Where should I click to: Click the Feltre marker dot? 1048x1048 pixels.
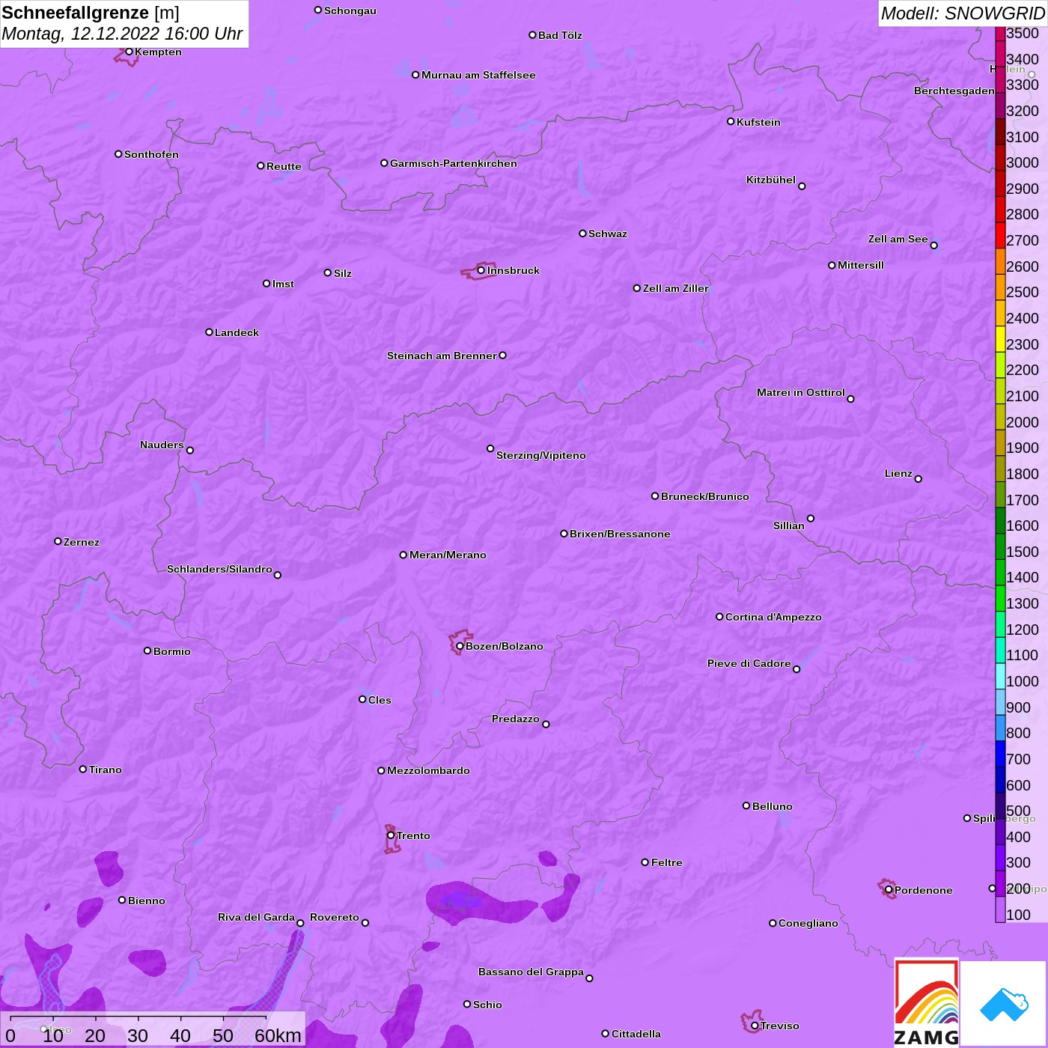(645, 862)
